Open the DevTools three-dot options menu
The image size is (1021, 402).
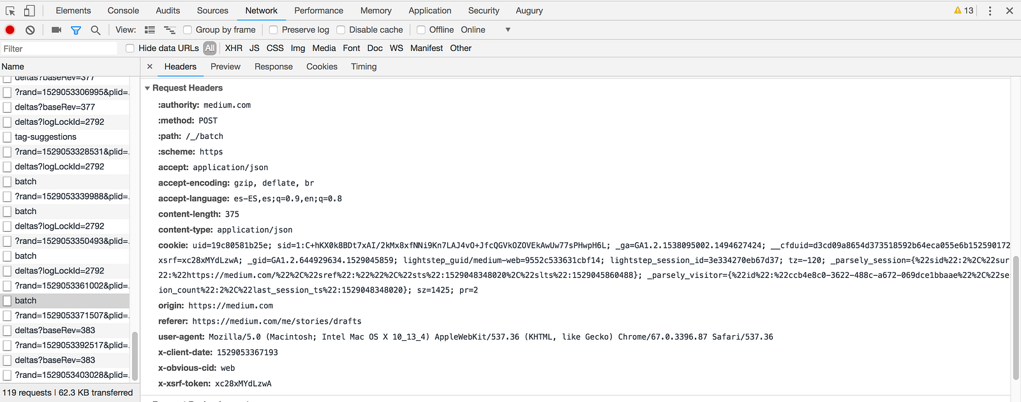(990, 11)
